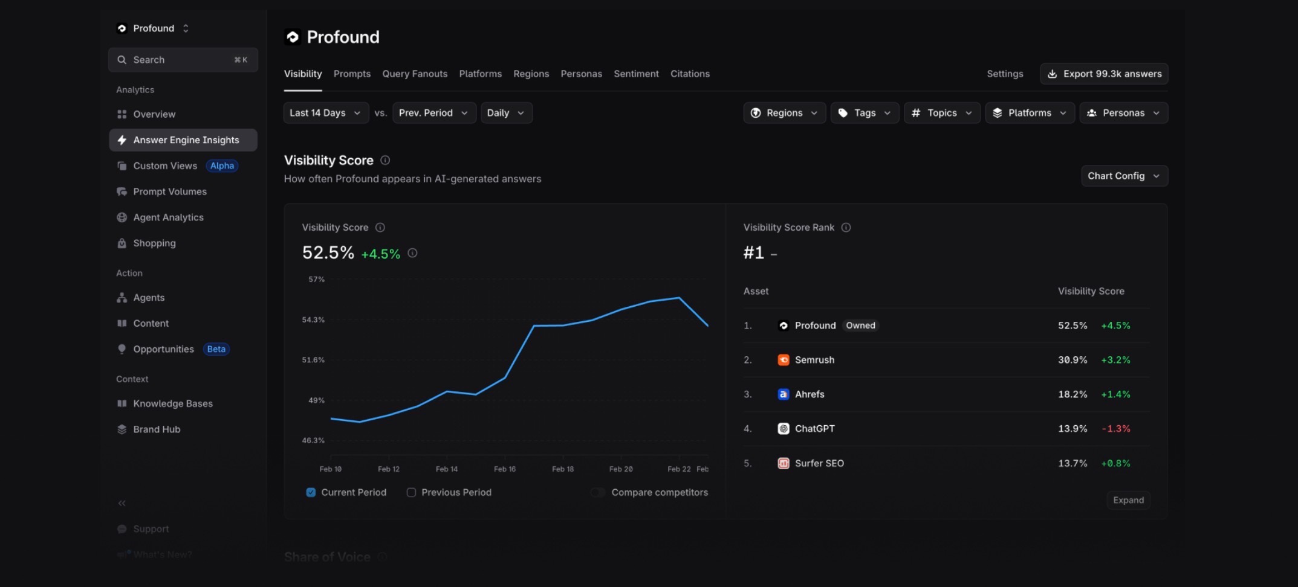This screenshot has height=587, width=1298.
Task: Click the Brand Hub layers icon
Action: pyautogui.click(x=122, y=429)
